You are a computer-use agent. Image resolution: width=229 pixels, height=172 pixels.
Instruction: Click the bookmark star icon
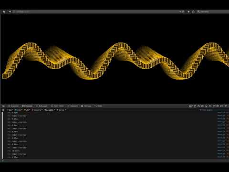pyautogui.click(x=188, y=12)
